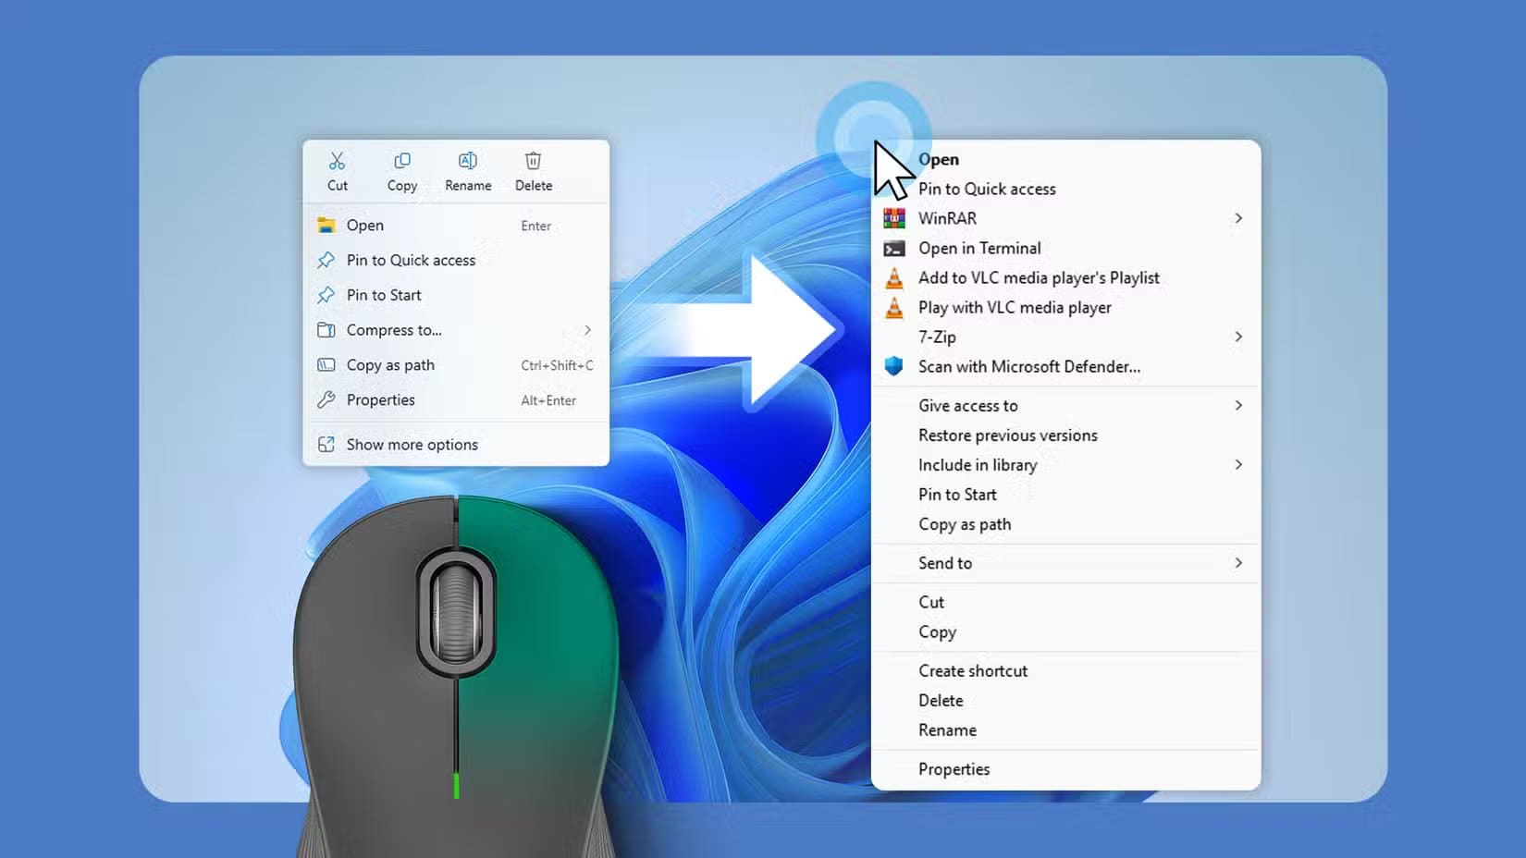Select the Open in Terminal icon
Viewport: 1526px width, 858px height.
tap(894, 248)
